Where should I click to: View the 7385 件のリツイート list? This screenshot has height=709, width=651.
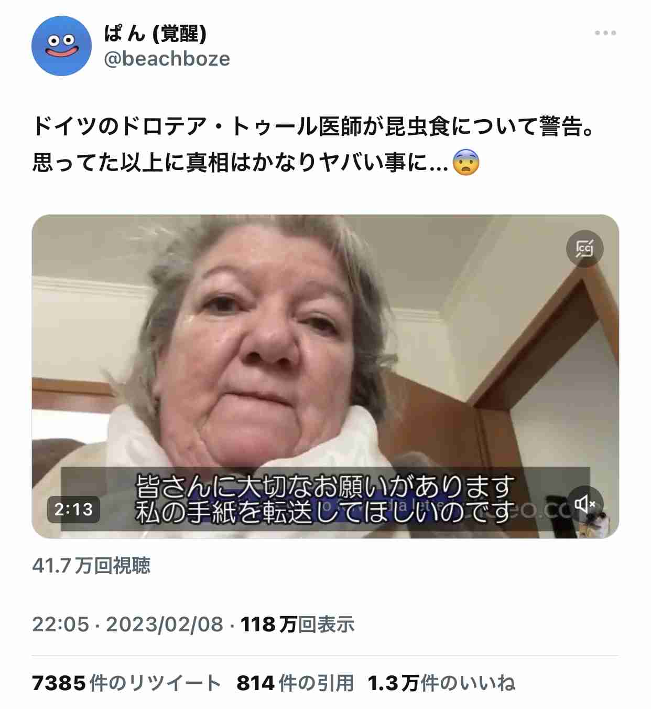pyautogui.click(x=126, y=683)
